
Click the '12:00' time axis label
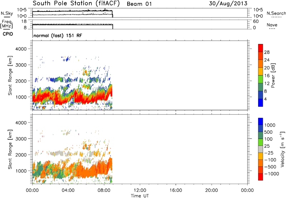(140, 190)
